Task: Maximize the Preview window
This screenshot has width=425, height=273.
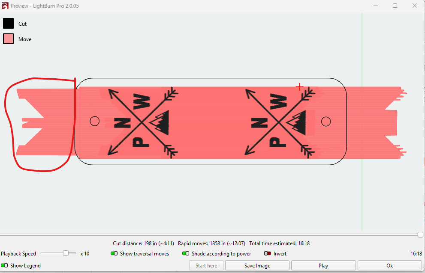Action: point(395,6)
